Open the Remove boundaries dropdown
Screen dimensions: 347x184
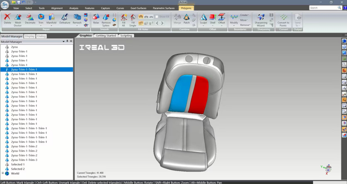pyautogui.click(x=245, y=25)
